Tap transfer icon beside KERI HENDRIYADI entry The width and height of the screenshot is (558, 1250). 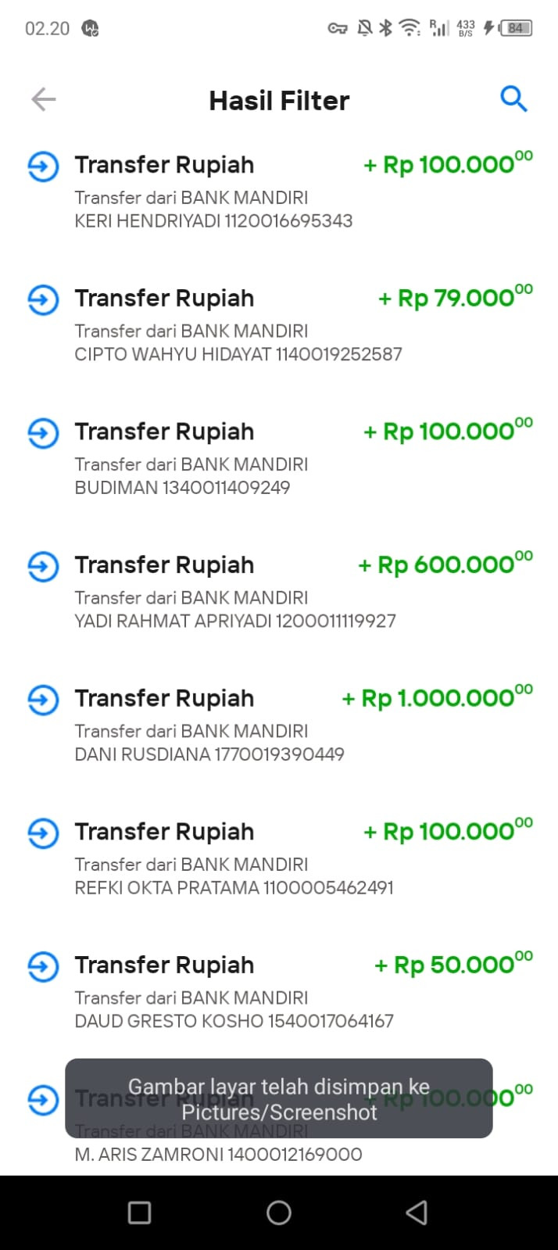43,166
